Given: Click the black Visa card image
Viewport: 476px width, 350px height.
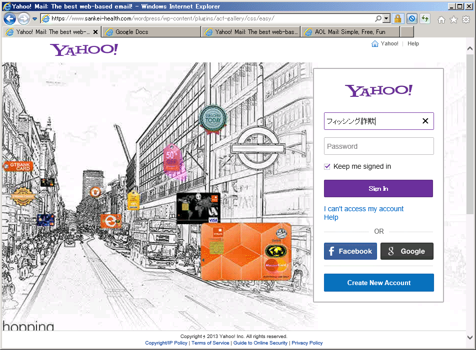Looking at the screenshot, I should tap(198, 208).
